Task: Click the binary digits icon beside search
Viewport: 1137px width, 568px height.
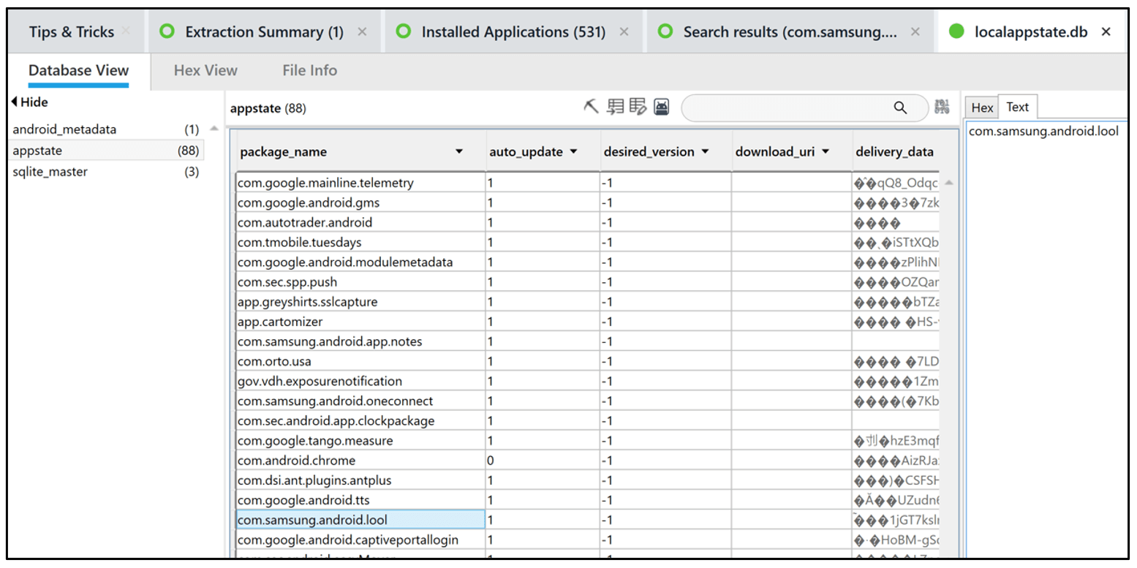Action: point(942,107)
